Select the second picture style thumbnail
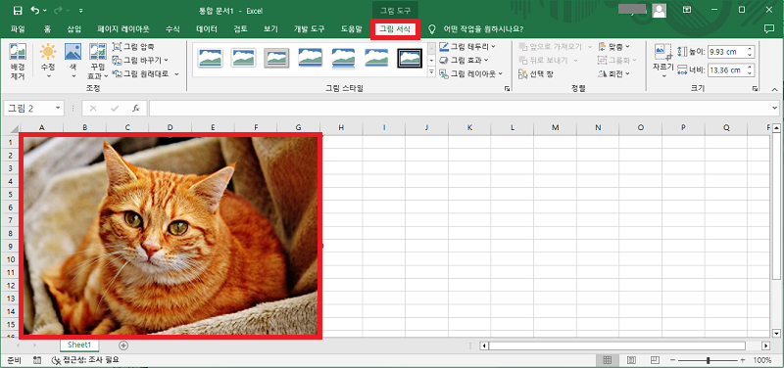This screenshot has height=368, width=784. point(243,58)
